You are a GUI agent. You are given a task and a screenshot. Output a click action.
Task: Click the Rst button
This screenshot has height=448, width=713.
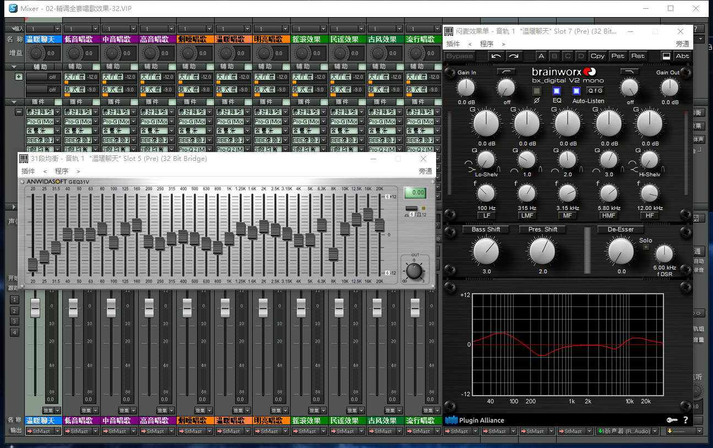click(638, 56)
